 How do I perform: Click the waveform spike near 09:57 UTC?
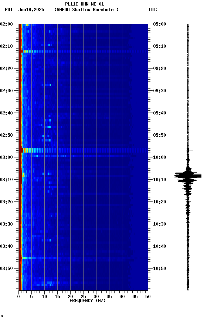coord(190,150)
